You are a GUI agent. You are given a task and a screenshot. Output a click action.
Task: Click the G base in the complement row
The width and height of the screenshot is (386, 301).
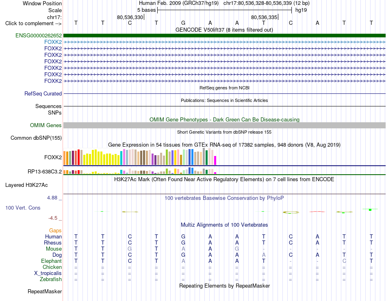pyautogui.click(x=183, y=23)
